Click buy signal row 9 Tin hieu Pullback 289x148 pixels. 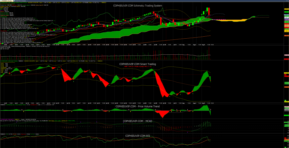pos(19,28)
